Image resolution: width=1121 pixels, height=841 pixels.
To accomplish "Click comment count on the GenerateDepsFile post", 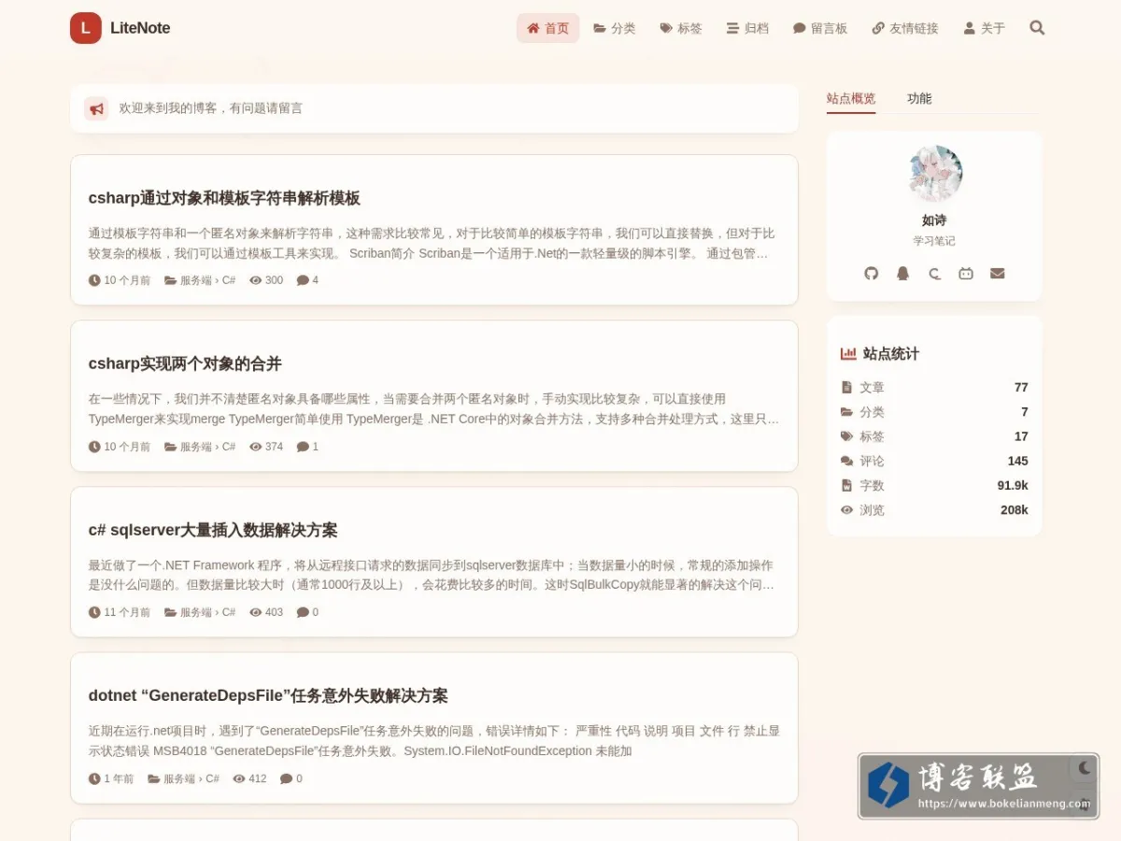I will click(x=291, y=778).
